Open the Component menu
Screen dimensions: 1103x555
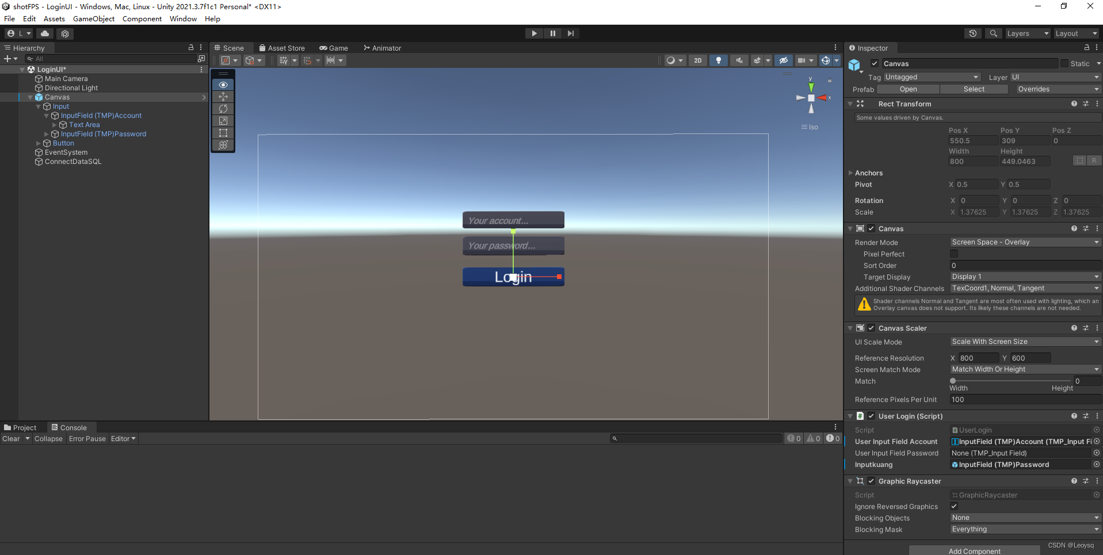pyautogui.click(x=142, y=18)
